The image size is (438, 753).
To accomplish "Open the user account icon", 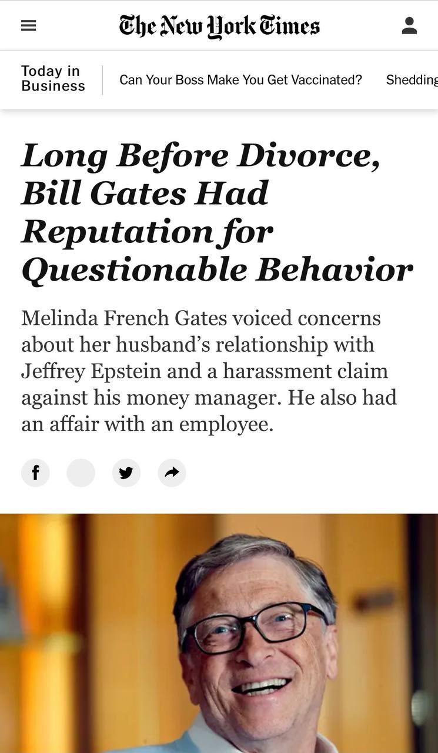I will pyautogui.click(x=409, y=26).
